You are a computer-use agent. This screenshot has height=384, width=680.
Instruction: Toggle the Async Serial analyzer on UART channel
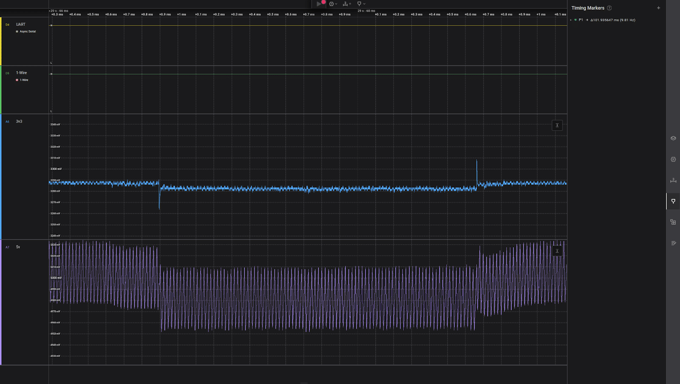17,31
